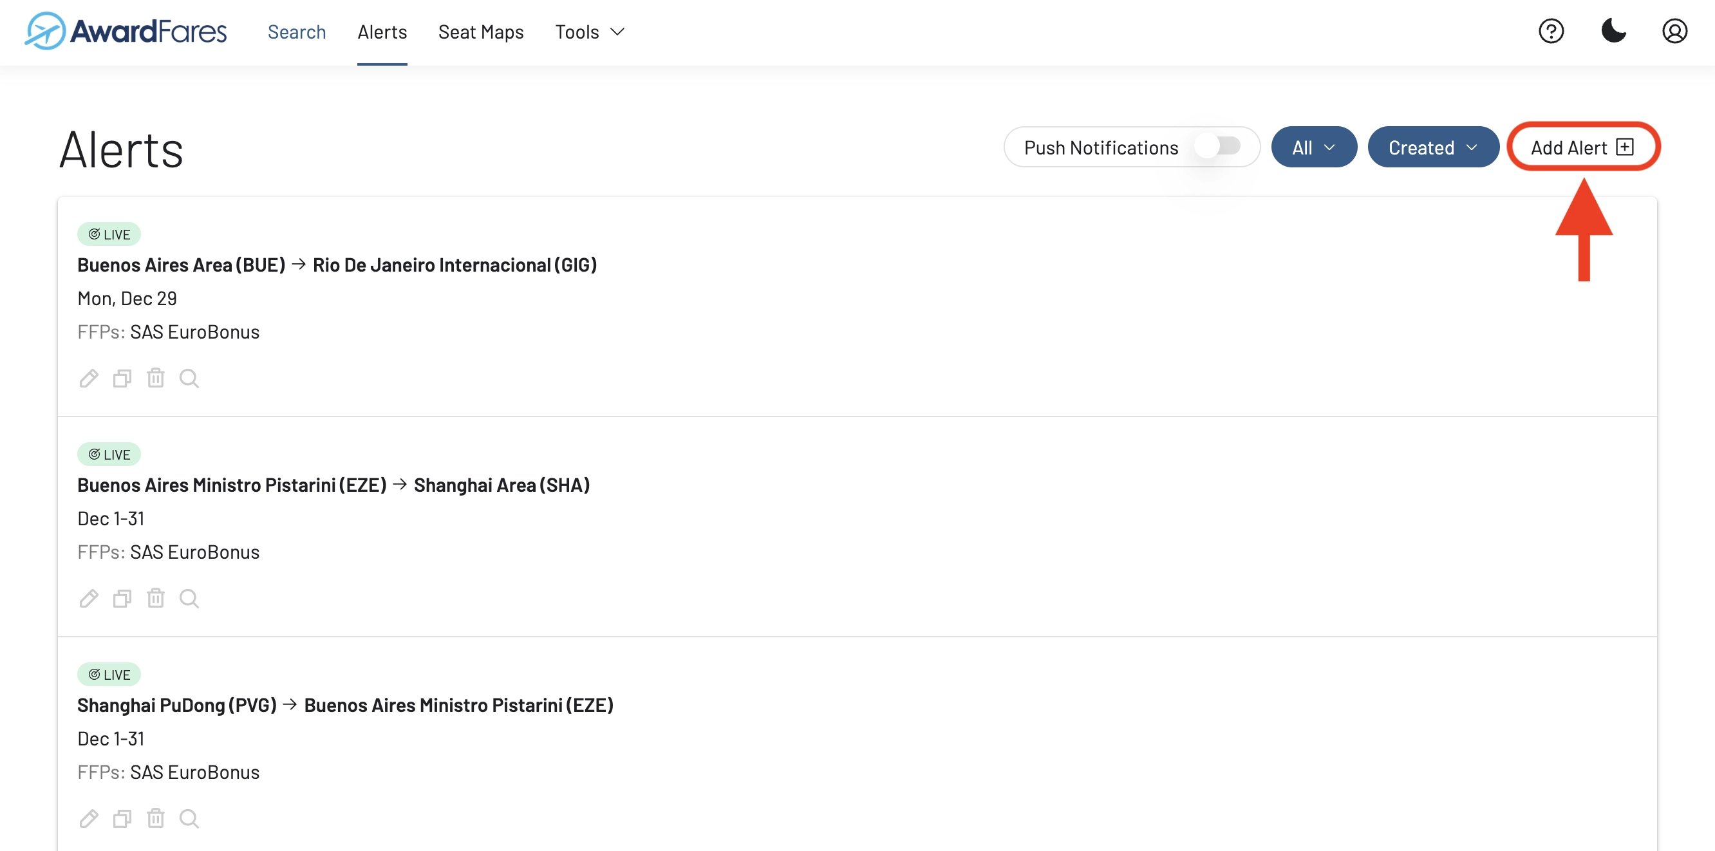The height and width of the screenshot is (851, 1715).
Task: Delete the PVG to EZE alert
Action: (156, 818)
